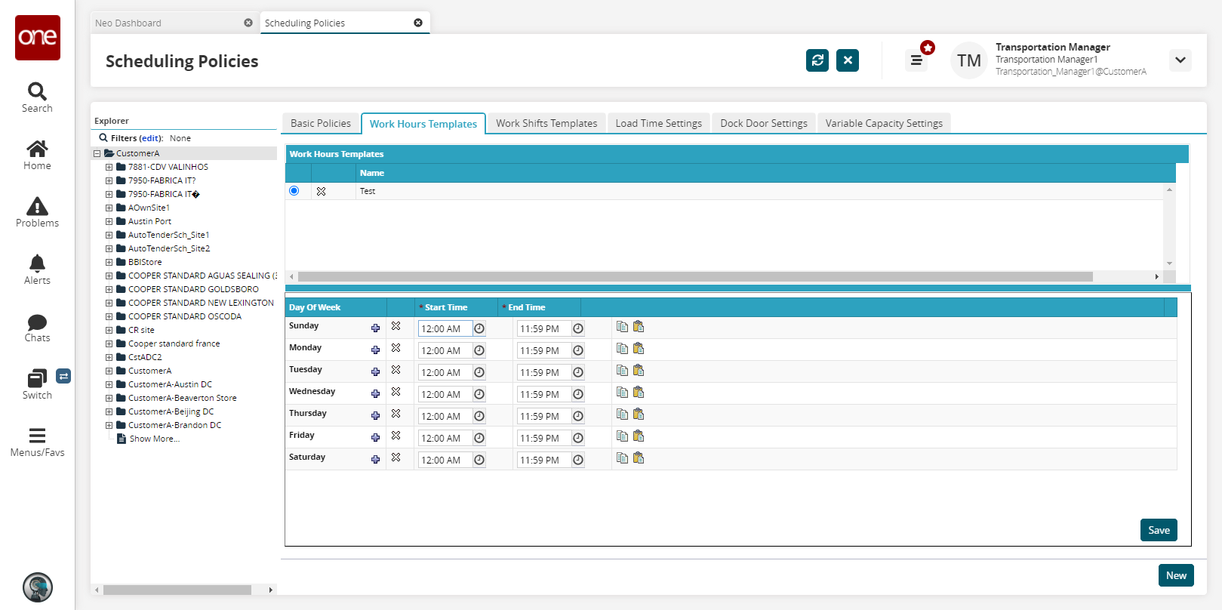Open the Problems warning icon in the sidebar
This screenshot has height=610, width=1222.
click(37, 207)
